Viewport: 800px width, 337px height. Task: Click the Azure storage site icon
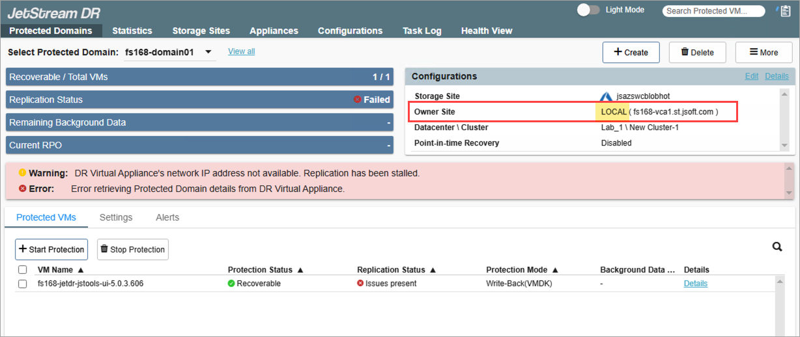coord(607,96)
